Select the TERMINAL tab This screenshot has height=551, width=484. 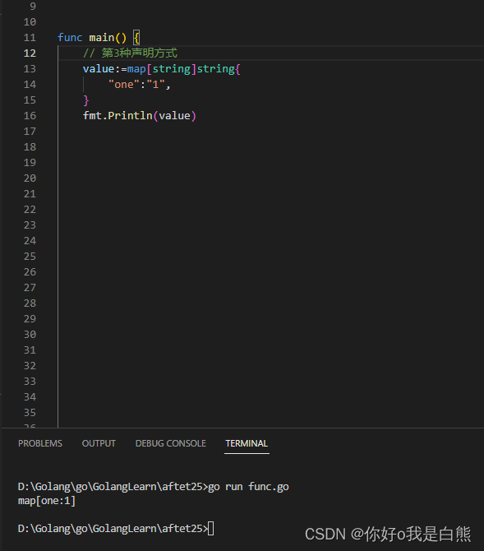point(247,443)
